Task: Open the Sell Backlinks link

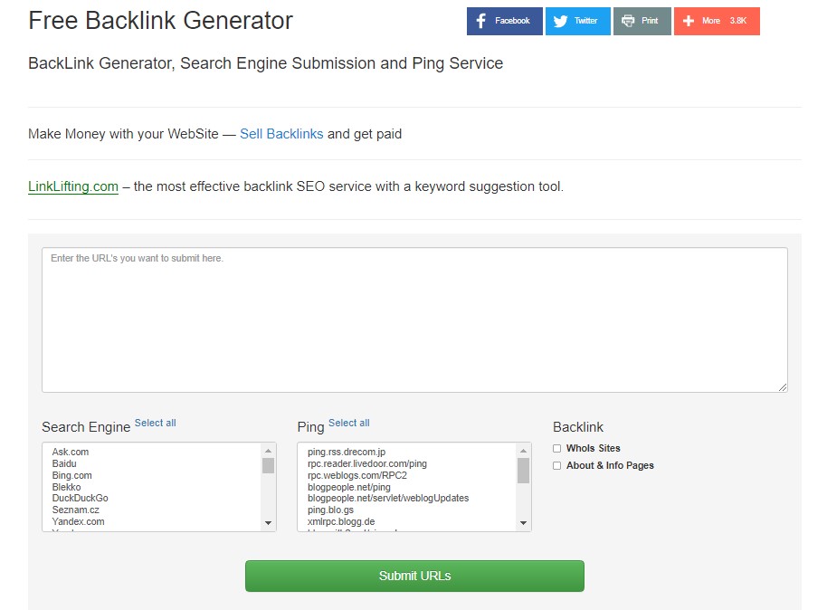Action: pyautogui.click(x=281, y=134)
